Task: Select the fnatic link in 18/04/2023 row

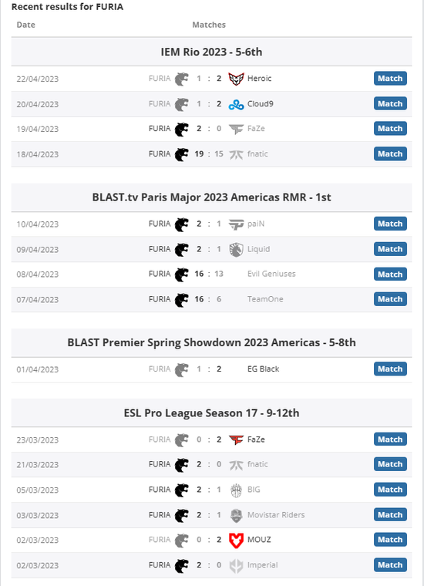Action: pyautogui.click(x=257, y=154)
